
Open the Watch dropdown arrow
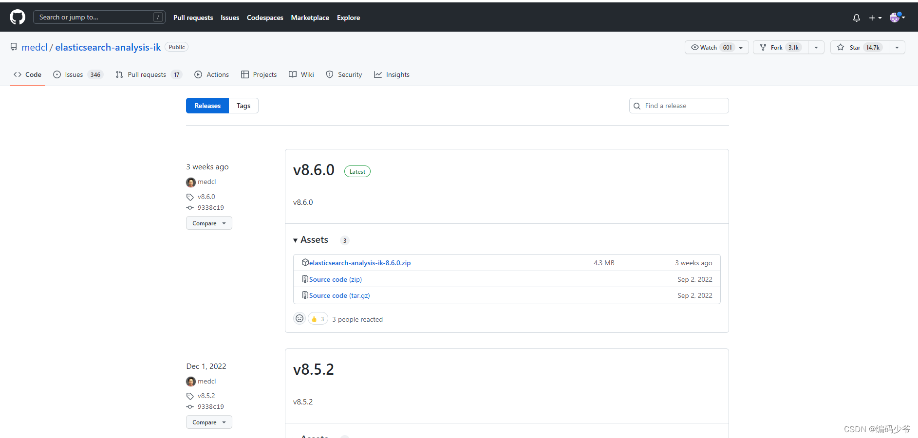click(741, 48)
